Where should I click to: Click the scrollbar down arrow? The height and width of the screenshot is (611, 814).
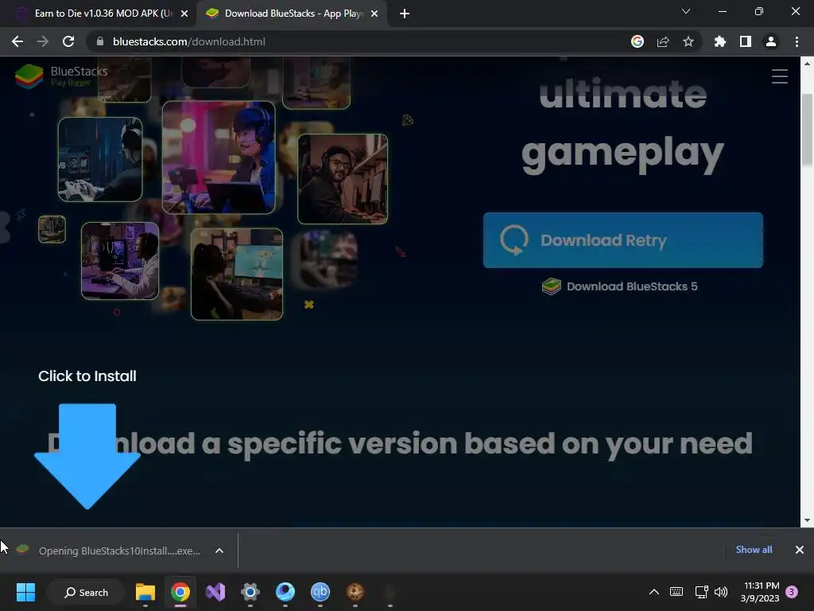tap(807, 520)
